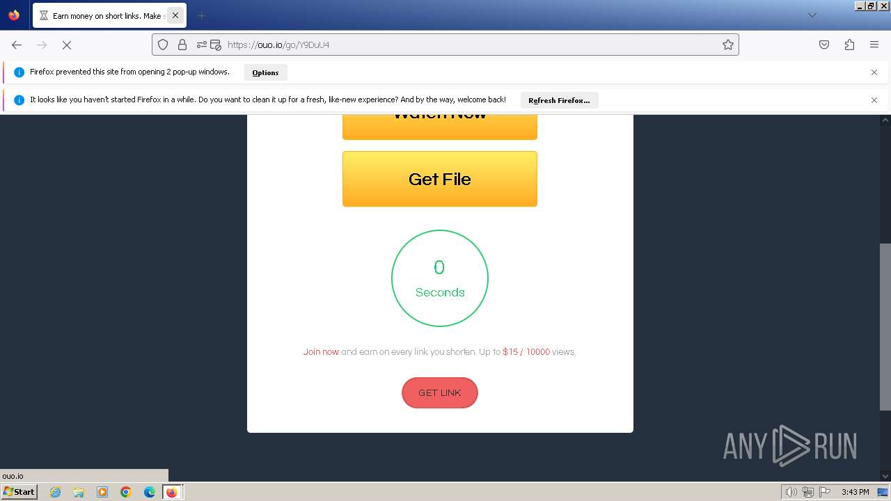The image size is (891, 501).
Task: Click the pop-up notification info icon
Action: 19,72
